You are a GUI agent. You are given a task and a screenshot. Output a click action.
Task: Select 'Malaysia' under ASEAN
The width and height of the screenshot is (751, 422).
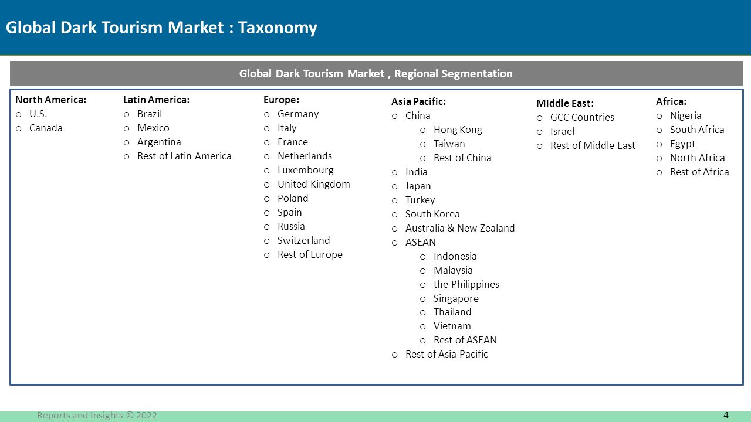click(453, 270)
